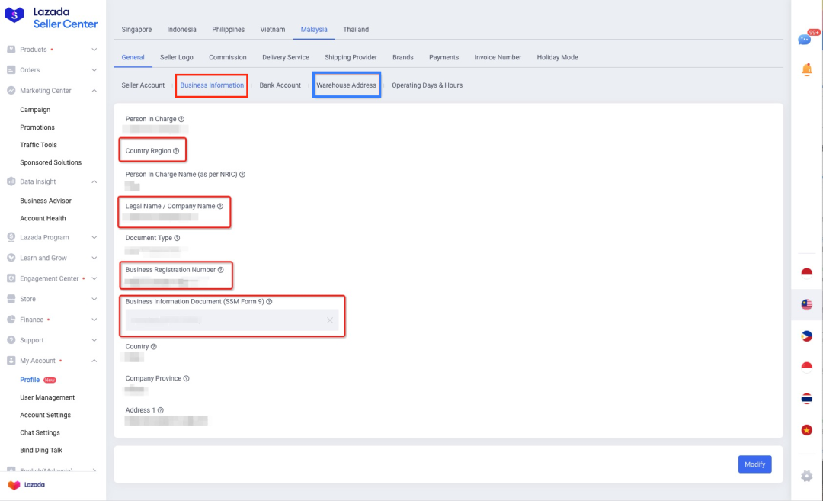
Task: Select the Malaysia flag icon in right sidebar
Action: (x=807, y=304)
